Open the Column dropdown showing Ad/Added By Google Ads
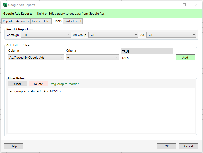 (36, 57)
